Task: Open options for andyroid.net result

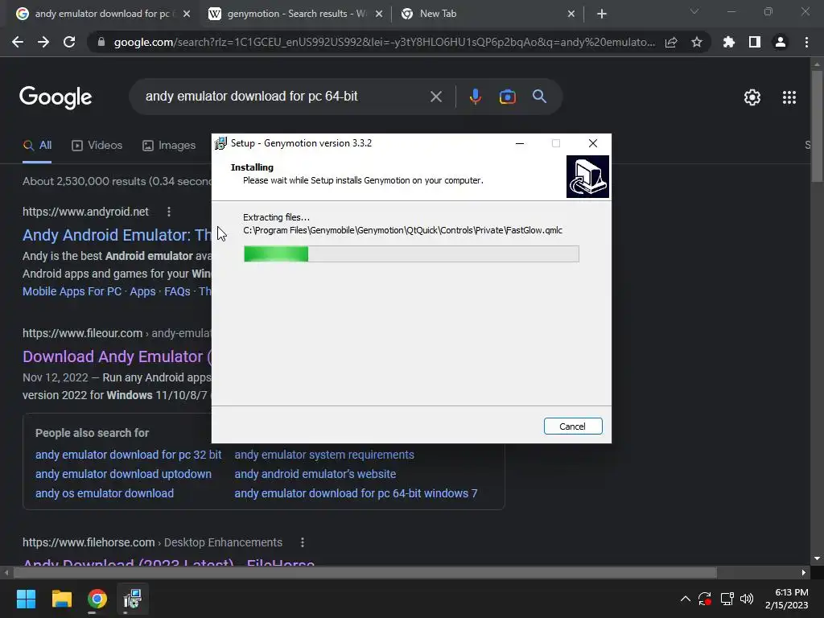Action: point(169,212)
